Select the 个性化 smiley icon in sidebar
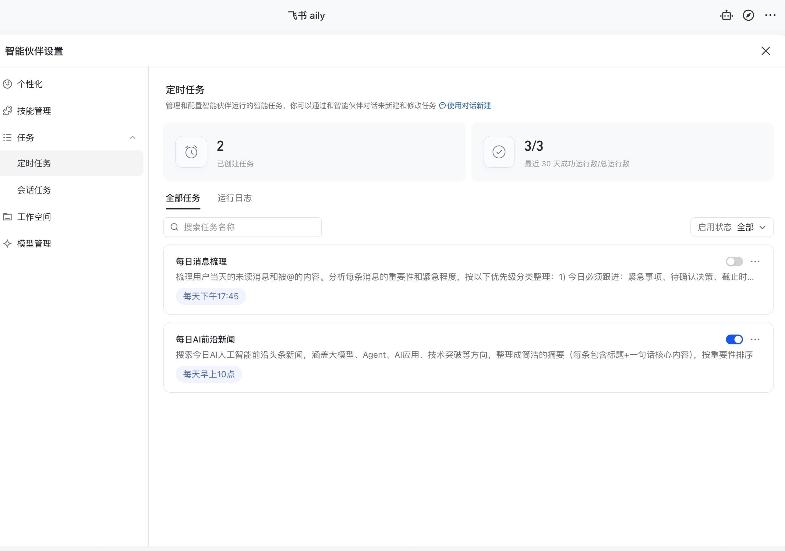This screenshot has width=785, height=551. (x=8, y=84)
